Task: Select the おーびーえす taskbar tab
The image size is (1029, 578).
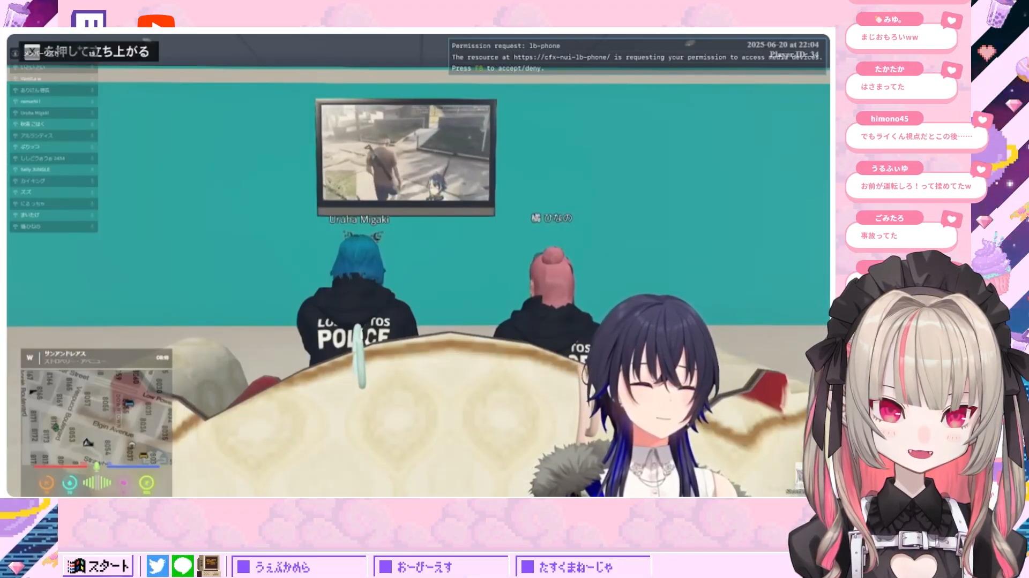Action: 441,567
